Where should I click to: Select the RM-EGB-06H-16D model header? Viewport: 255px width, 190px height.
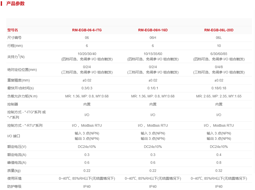153,30
